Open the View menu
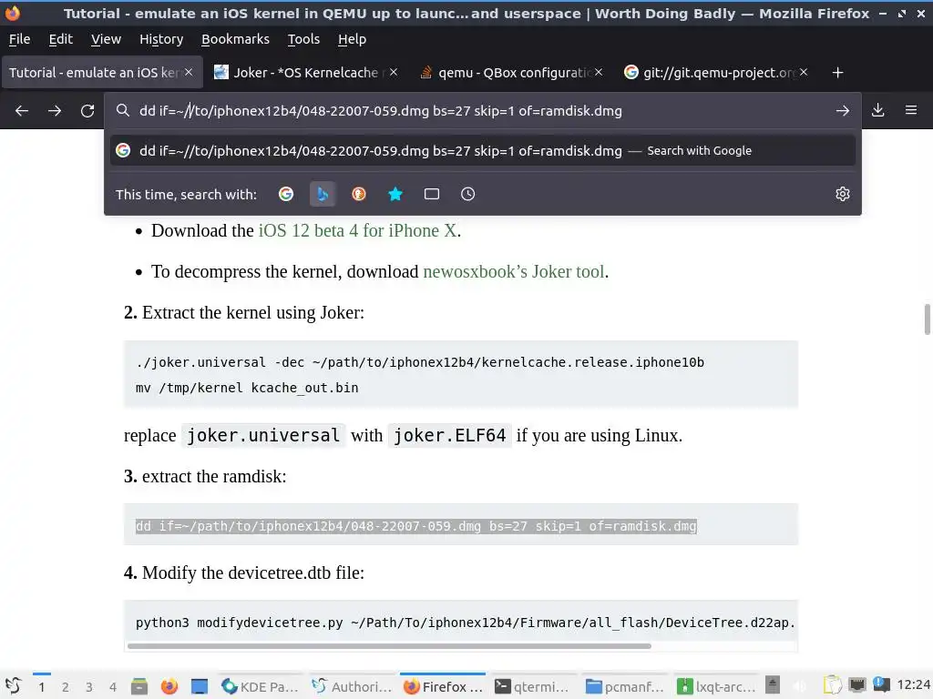The height and width of the screenshot is (699, 933). [x=106, y=39]
